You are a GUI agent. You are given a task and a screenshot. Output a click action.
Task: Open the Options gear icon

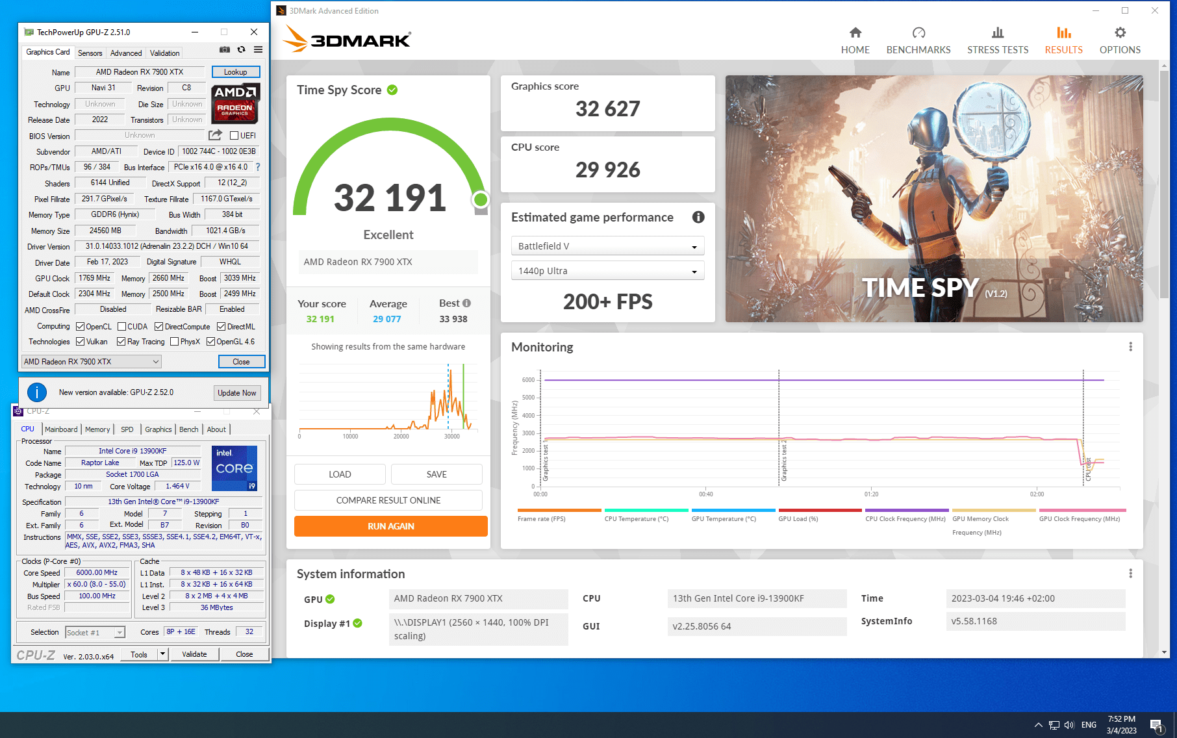(1120, 32)
